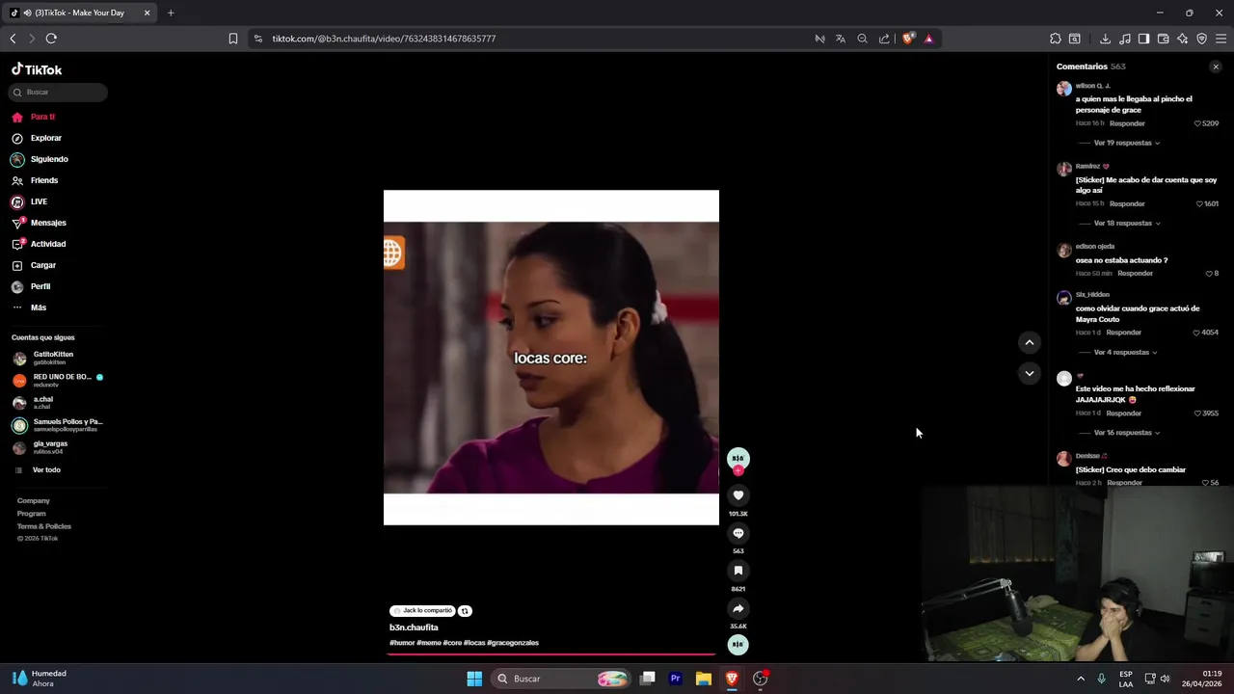Open the zoom-out magnifier icon in address bar
1234x694 pixels.
coord(863,39)
